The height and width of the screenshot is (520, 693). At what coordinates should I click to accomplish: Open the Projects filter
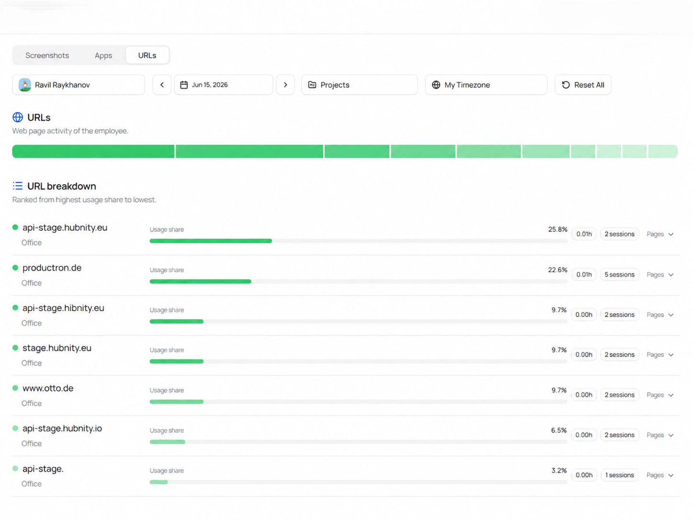point(359,85)
